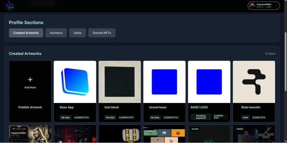Click the Rialo tesnetn title text
Viewport: 287px width, 143px height.
pos(250,107)
